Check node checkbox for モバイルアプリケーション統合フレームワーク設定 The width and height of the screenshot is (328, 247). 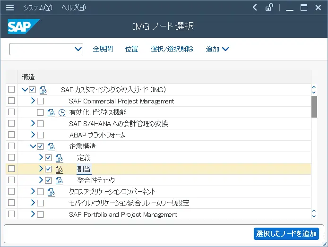coord(40,203)
